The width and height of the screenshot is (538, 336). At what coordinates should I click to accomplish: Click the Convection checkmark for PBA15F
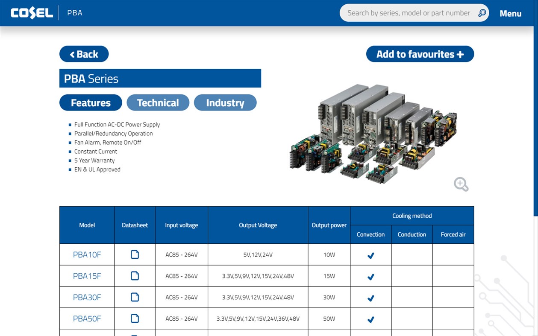[x=370, y=277]
